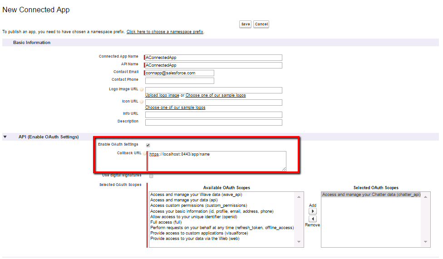
Task: Enable the Use digital signatures checkbox
Action: [x=151, y=176]
